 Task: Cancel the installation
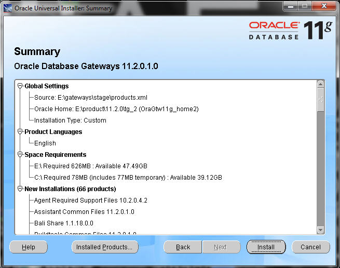(x=310, y=247)
